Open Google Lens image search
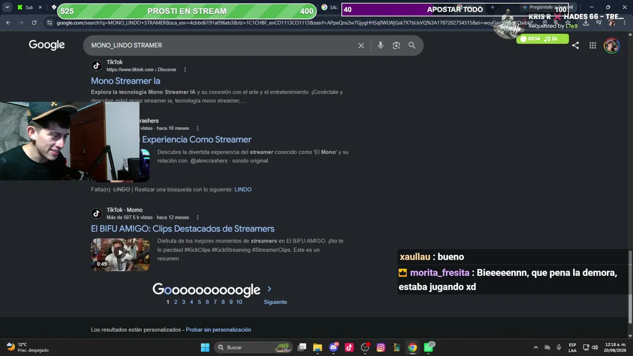This screenshot has height=356, width=633. pos(396,45)
